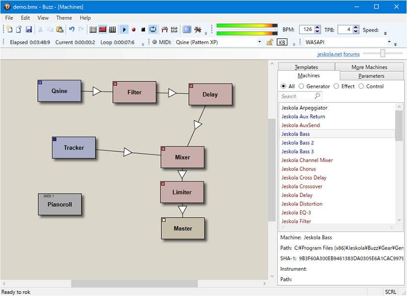
Task: Open the File menu
Action: (9, 18)
